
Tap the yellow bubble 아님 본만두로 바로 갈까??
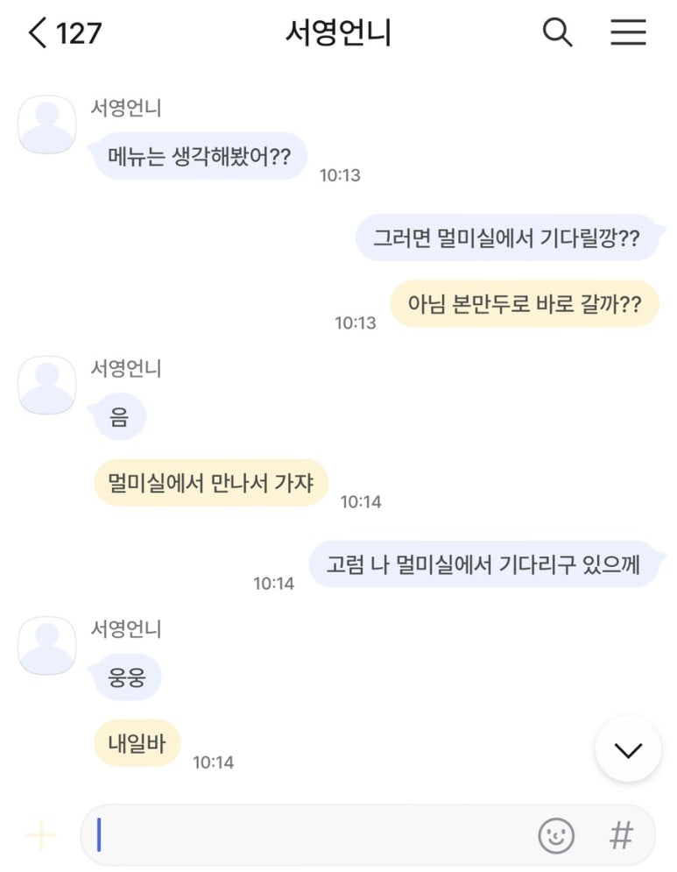point(525,303)
